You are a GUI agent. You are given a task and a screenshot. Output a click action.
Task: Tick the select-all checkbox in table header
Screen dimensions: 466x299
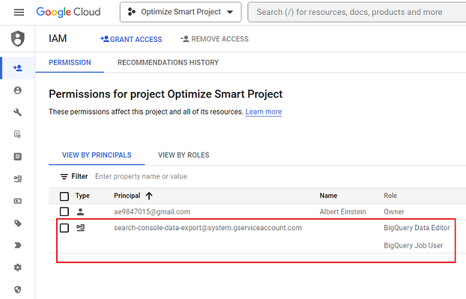click(x=64, y=197)
